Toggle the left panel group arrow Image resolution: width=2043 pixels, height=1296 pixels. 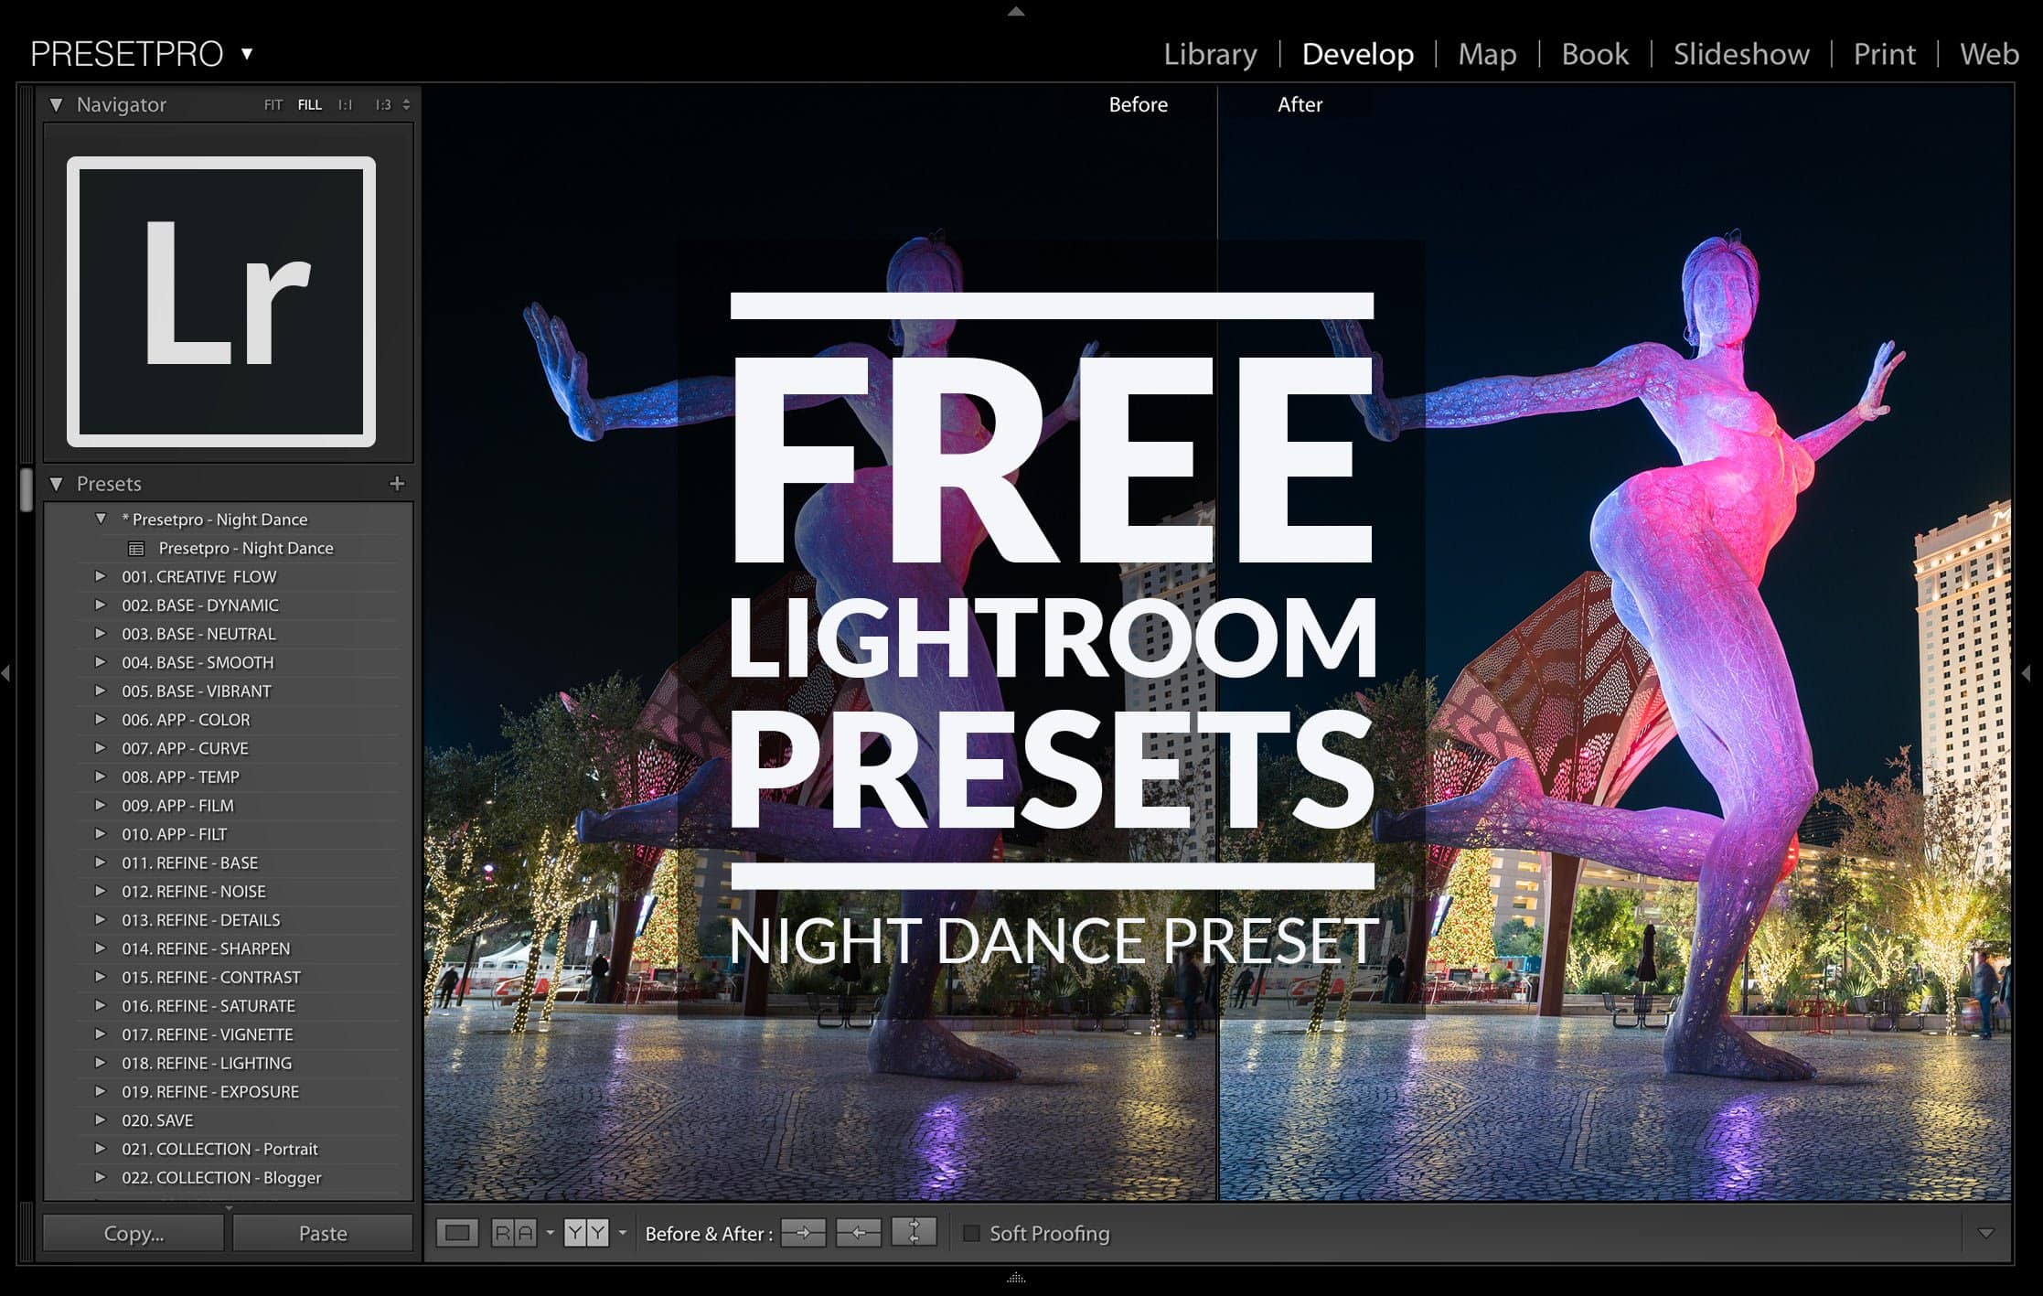6,673
